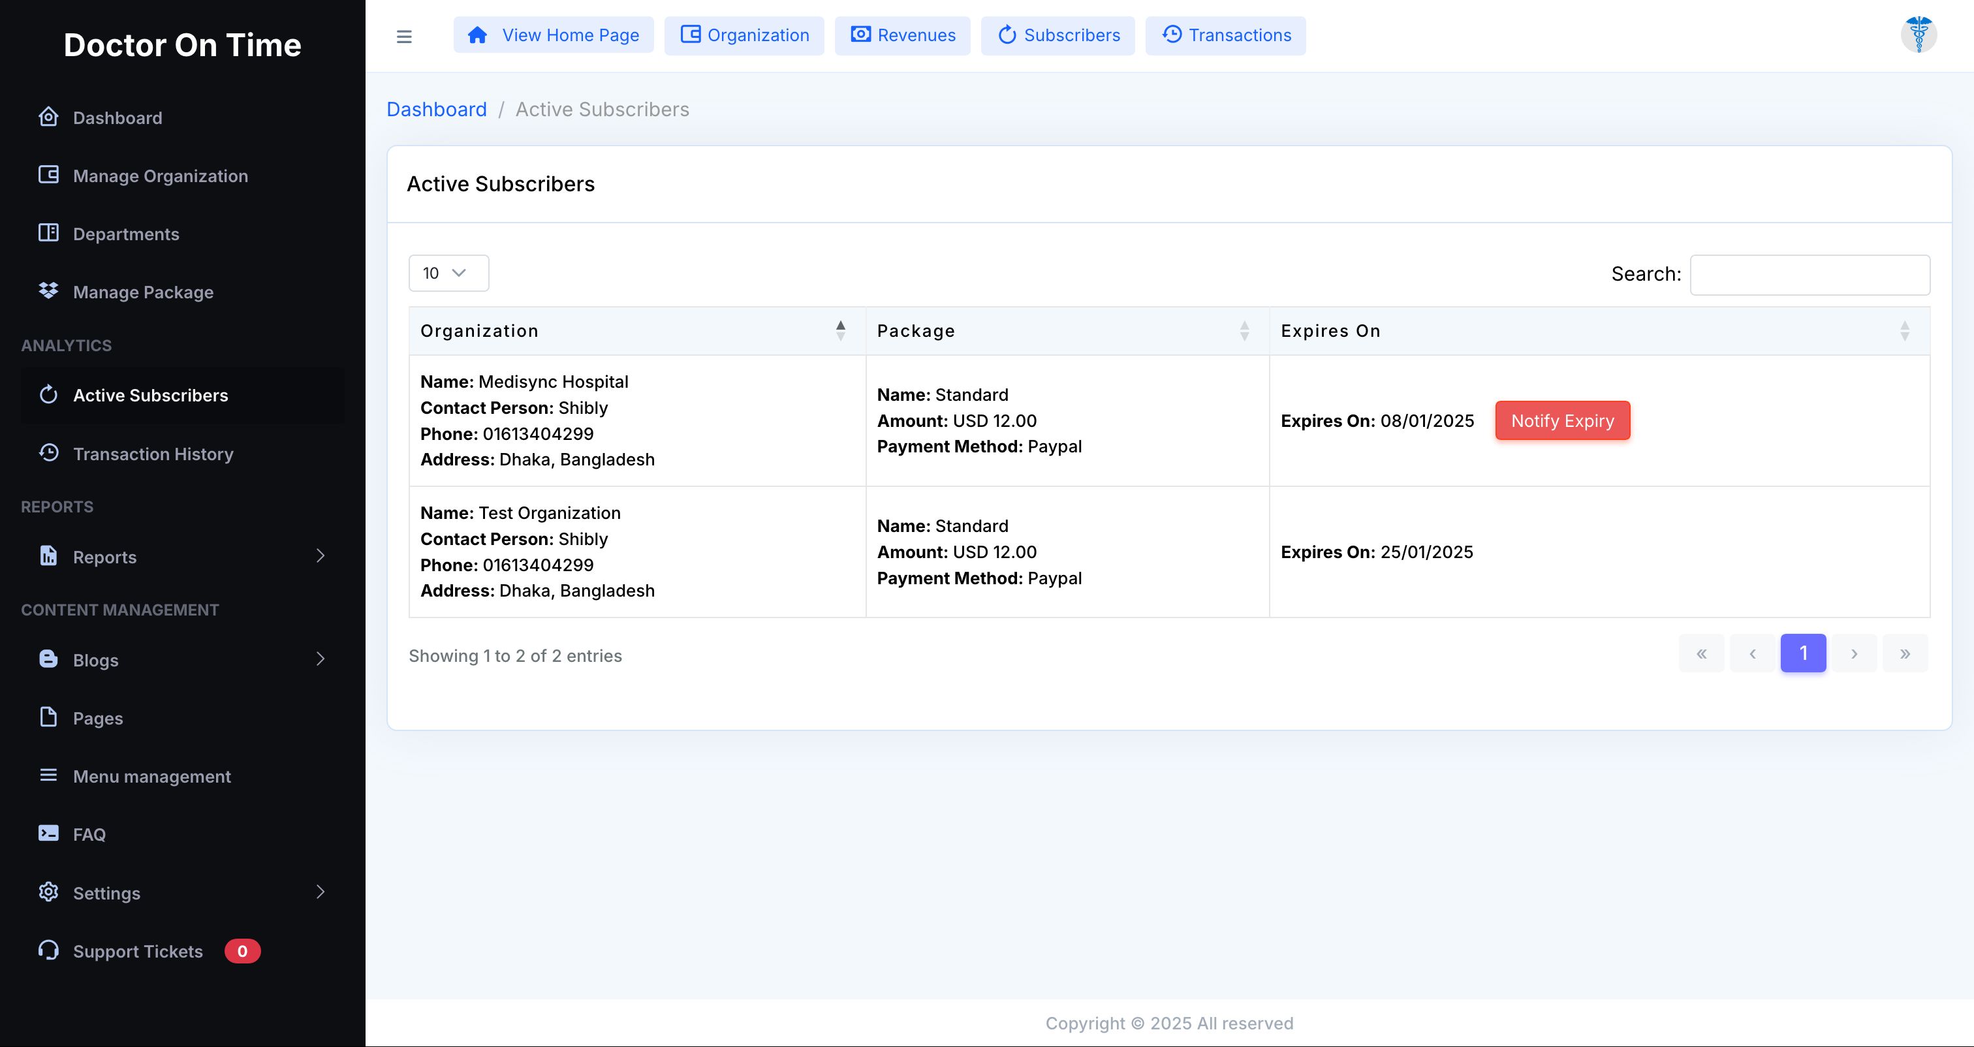Viewport: 1974px width, 1047px height.
Task: Open the medical logo profile avatar
Action: [x=1918, y=35]
